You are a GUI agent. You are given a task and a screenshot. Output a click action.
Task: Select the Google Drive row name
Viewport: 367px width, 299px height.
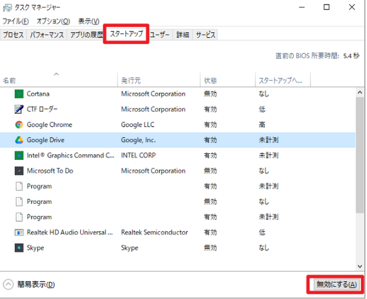(x=45, y=140)
